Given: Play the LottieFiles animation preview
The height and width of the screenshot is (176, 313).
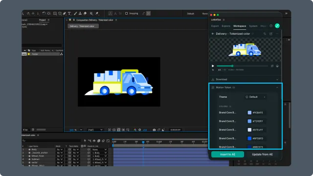Looking at the screenshot, I should coord(213,66).
